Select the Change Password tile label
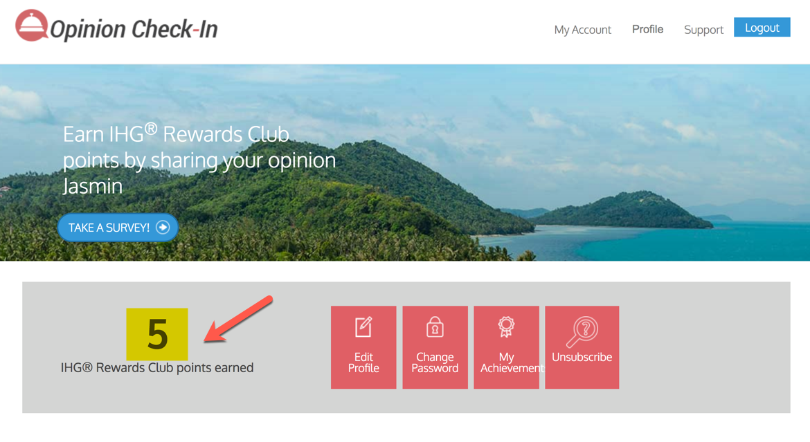This screenshot has width=810, height=442. (435, 362)
